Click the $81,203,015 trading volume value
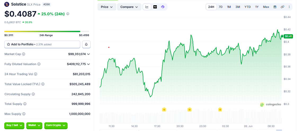Image resolution: width=298 pixels, height=131 pixels. click(x=82, y=74)
